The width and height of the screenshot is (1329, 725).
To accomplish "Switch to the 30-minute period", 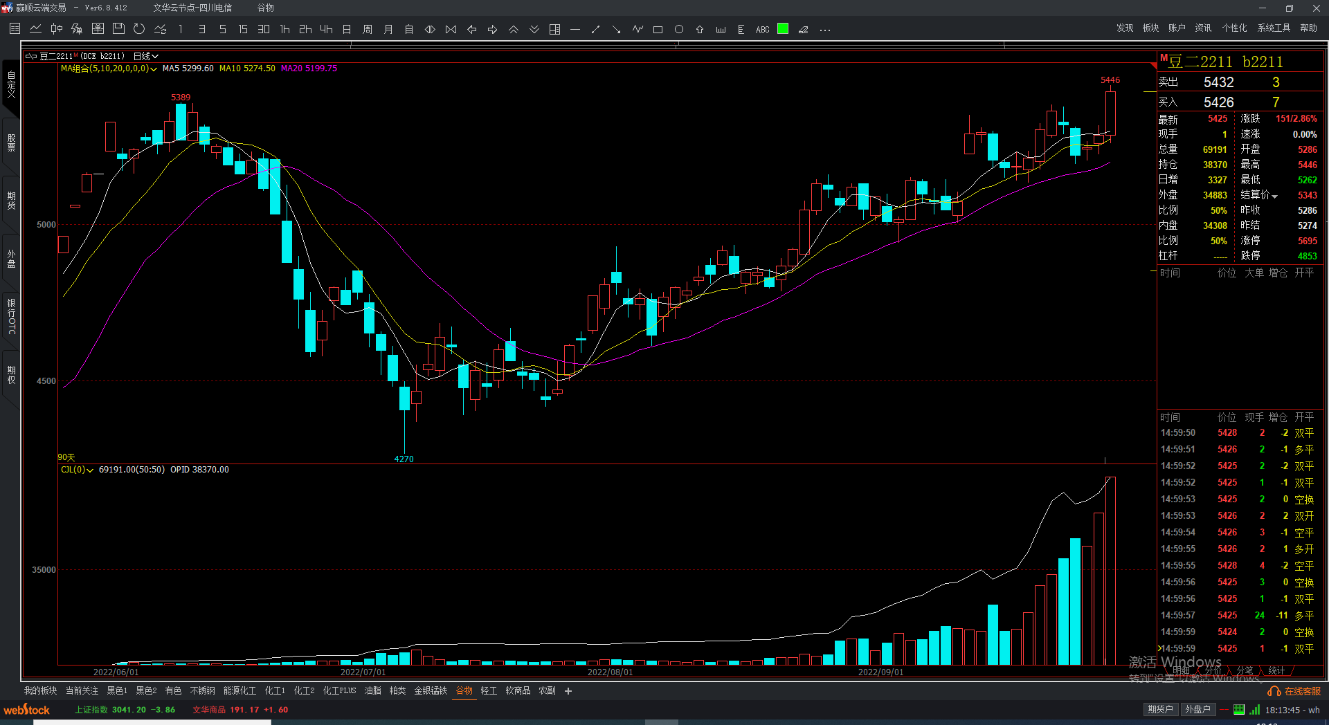I will pyautogui.click(x=264, y=29).
